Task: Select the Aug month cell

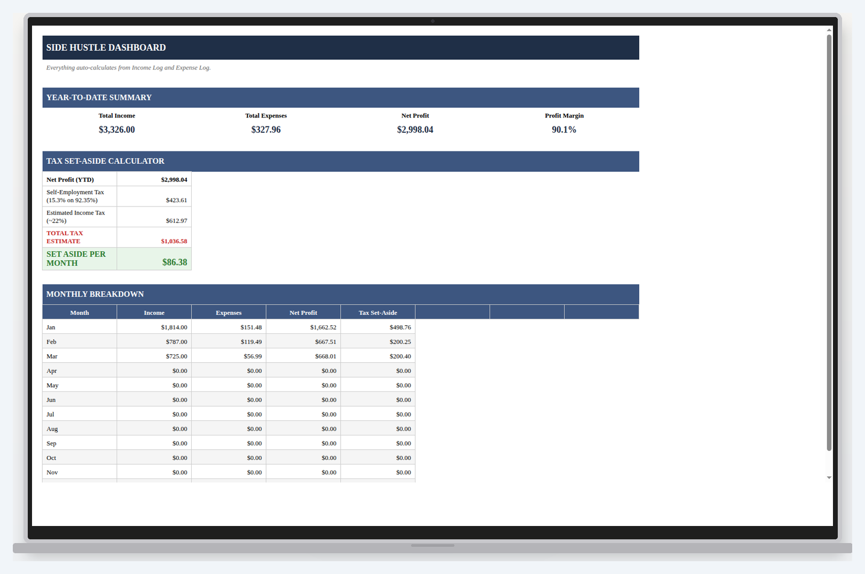Action: click(x=80, y=428)
